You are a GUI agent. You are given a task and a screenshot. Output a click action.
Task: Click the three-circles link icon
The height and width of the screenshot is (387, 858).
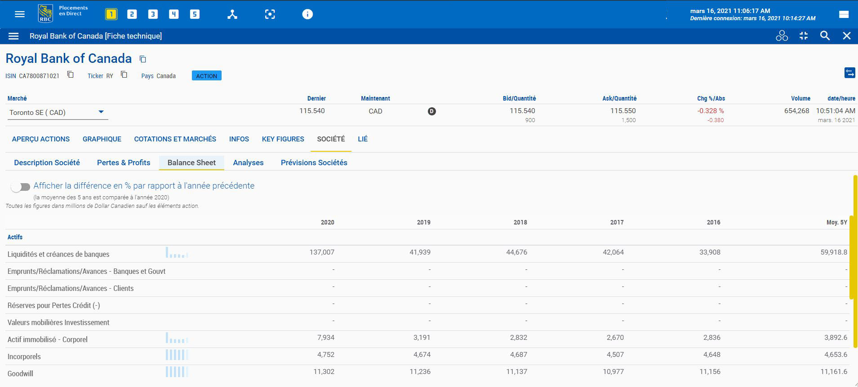tap(782, 36)
